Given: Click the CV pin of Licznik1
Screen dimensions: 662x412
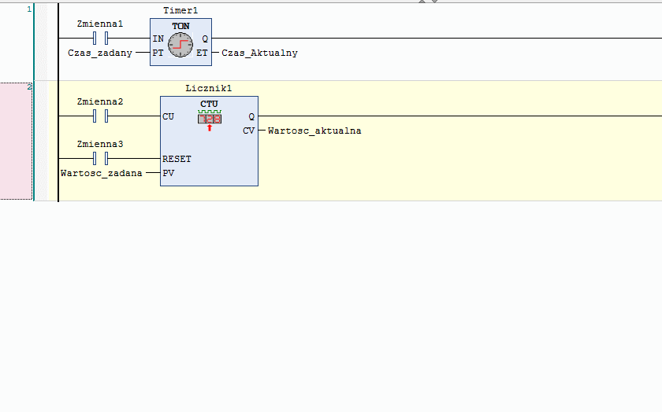Looking at the screenshot, I should point(249,131).
